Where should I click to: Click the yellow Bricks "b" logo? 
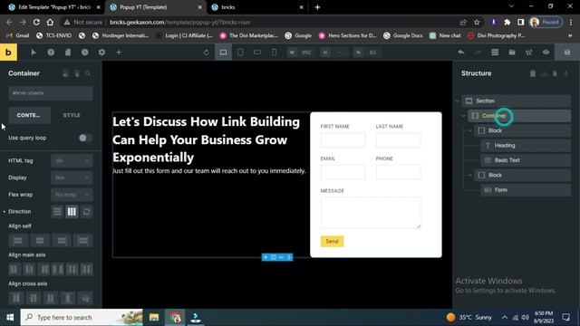[x=8, y=53]
